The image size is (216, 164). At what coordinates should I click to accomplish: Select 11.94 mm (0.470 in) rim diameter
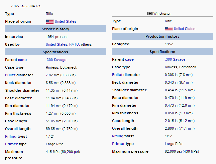pyautogui.click(x=62, y=106)
